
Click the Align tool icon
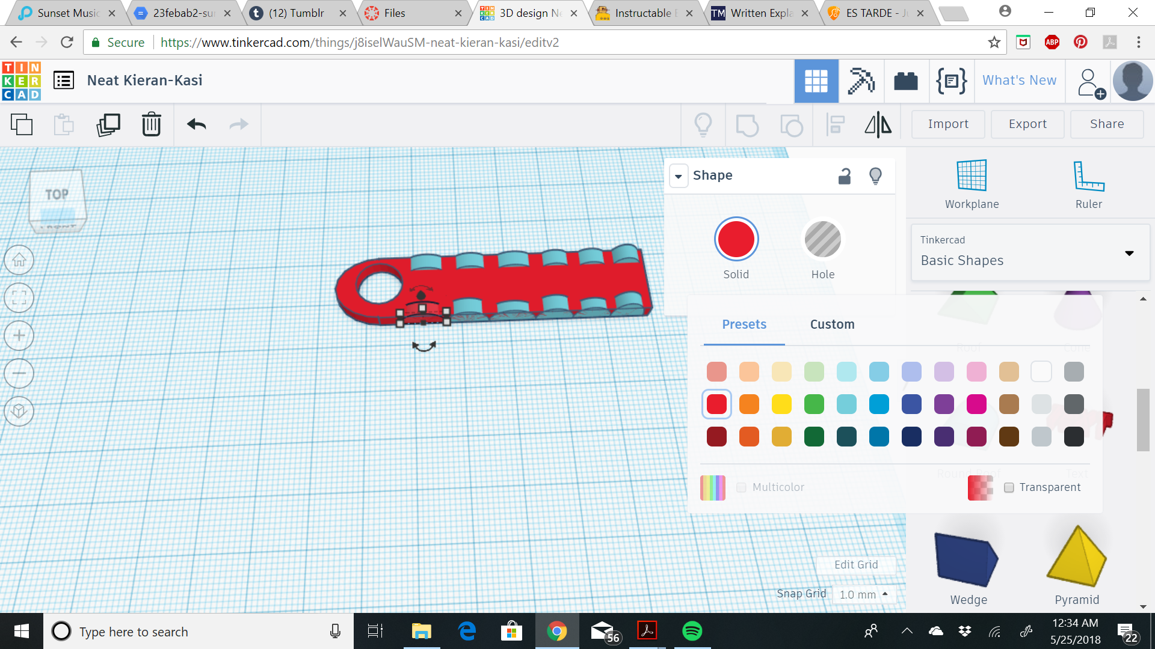click(836, 125)
